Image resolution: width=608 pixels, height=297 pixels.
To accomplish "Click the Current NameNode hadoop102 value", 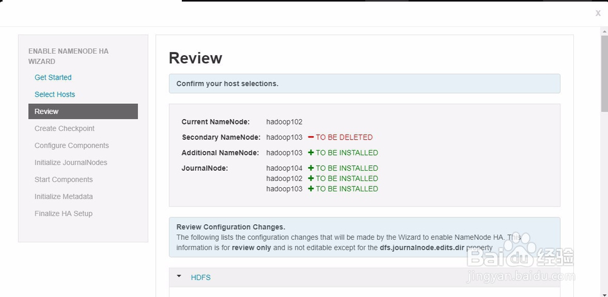I will pyautogui.click(x=284, y=122).
